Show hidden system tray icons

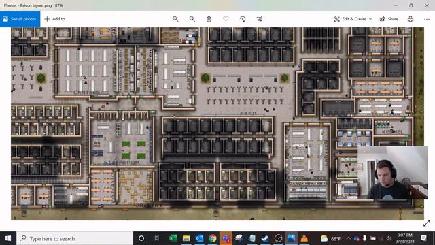348,238
